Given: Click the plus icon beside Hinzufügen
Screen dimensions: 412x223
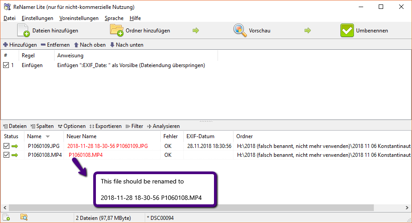Looking at the screenshot, I should pyautogui.click(x=5, y=45).
